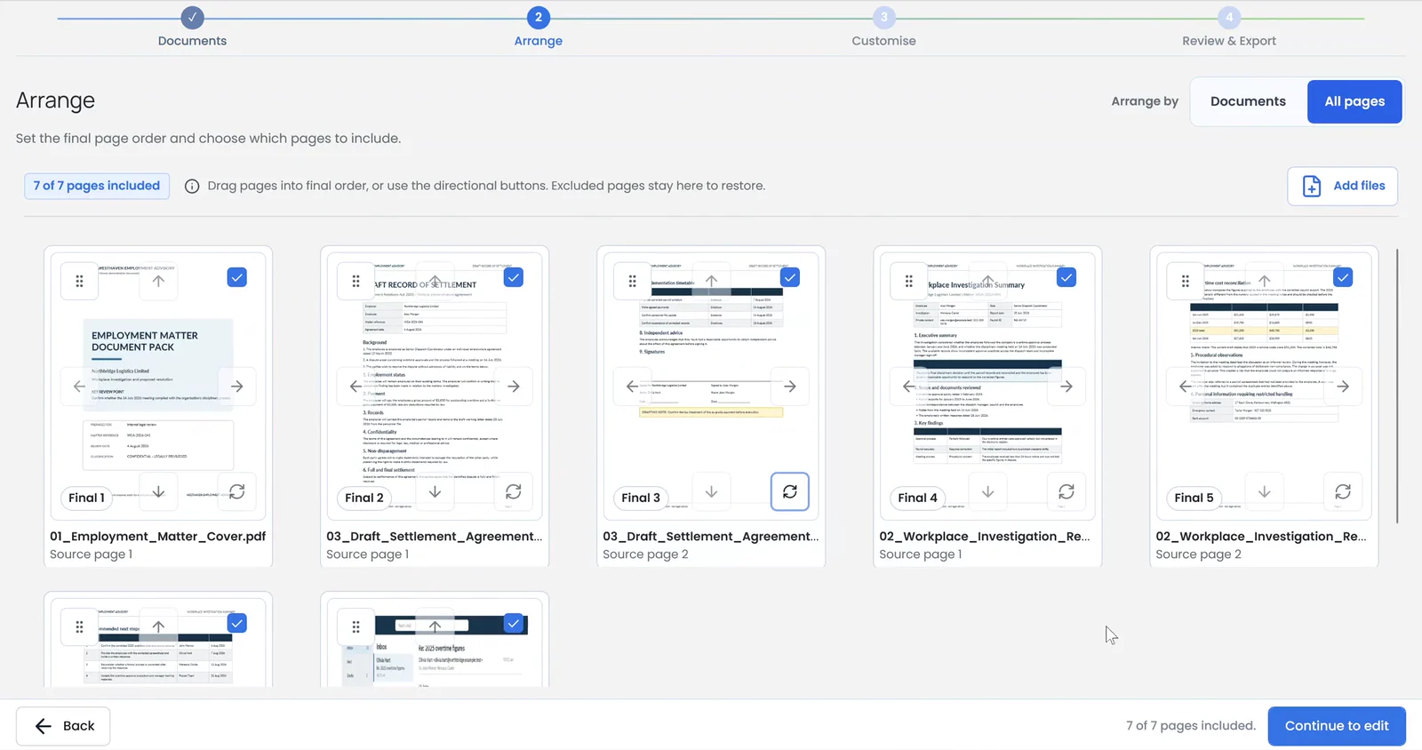Image resolution: width=1422 pixels, height=750 pixels.
Task: Click the Final 3 order label
Action: 641,498
